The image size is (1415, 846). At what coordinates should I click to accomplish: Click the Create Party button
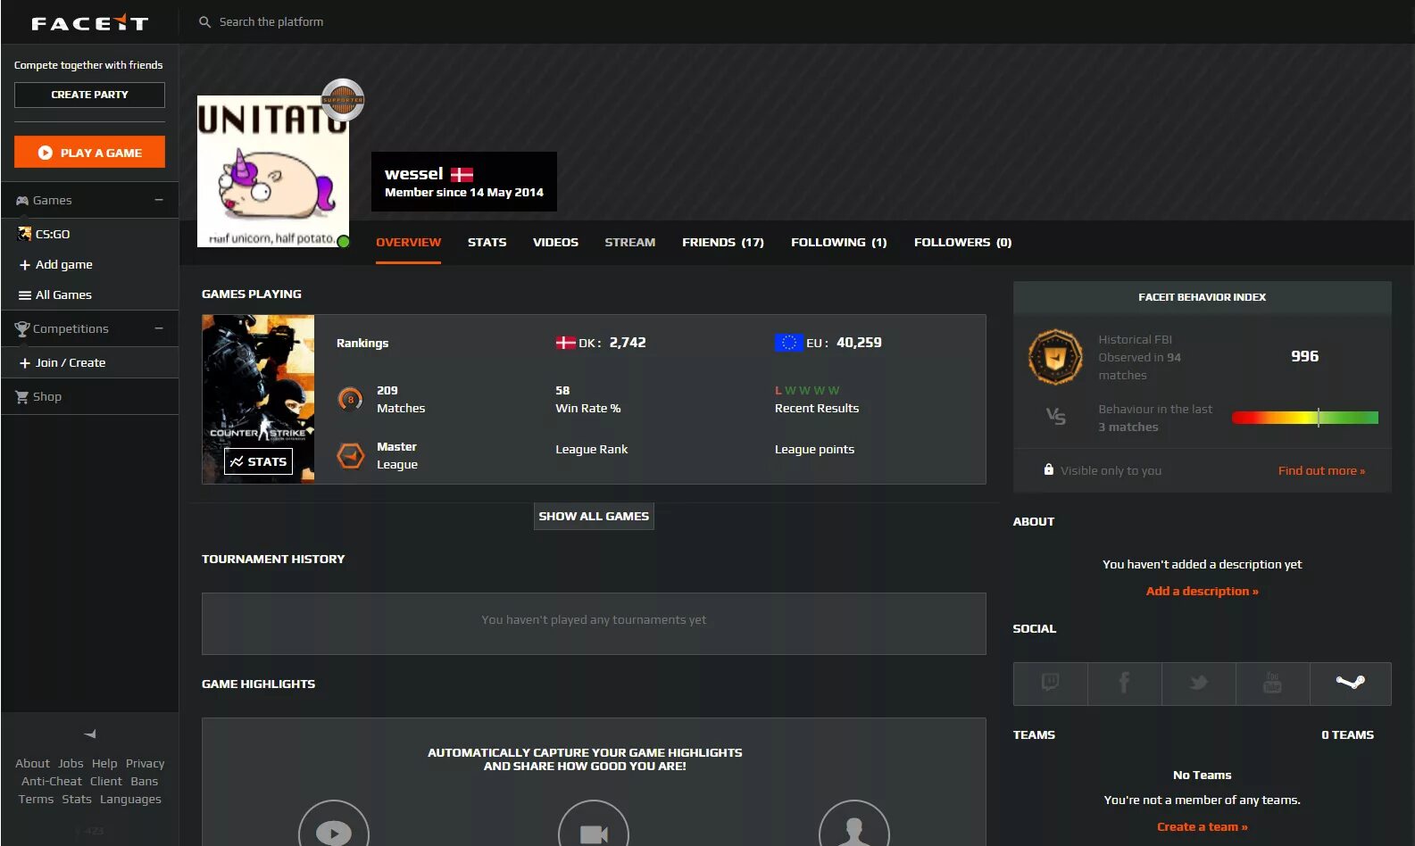(89, 95)
